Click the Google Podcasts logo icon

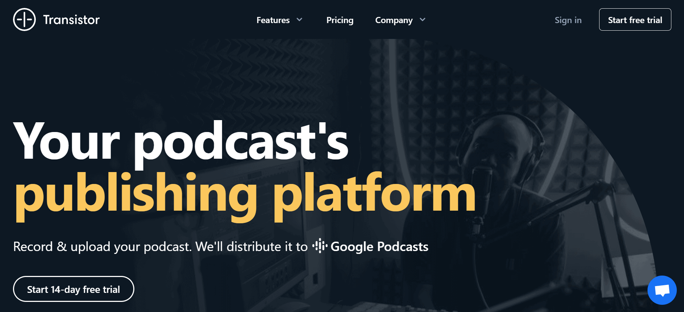click(320, 246)
